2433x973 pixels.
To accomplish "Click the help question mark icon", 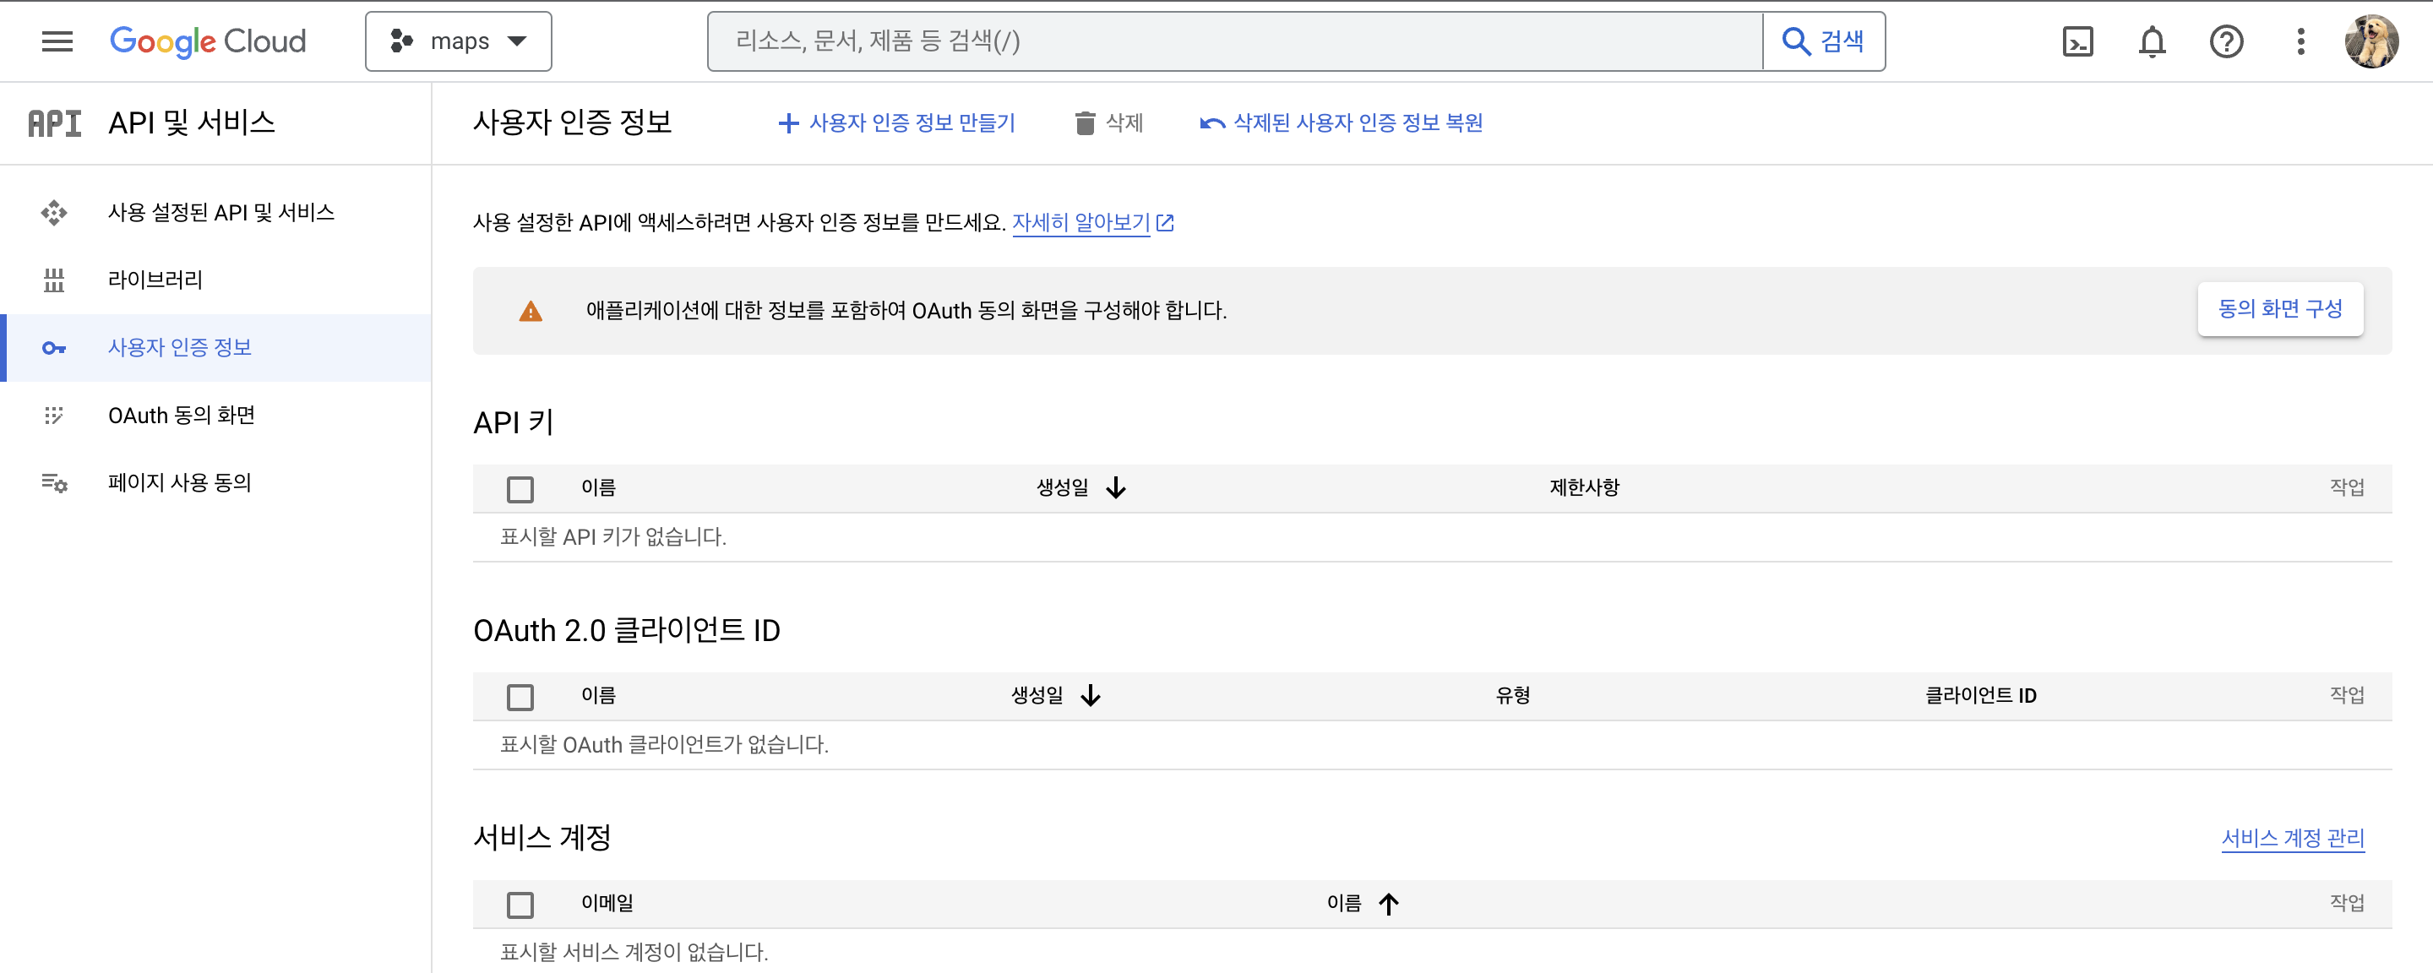I will (2226, 41).
